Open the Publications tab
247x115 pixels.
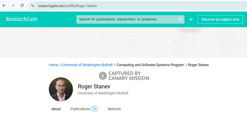[80, 109]
